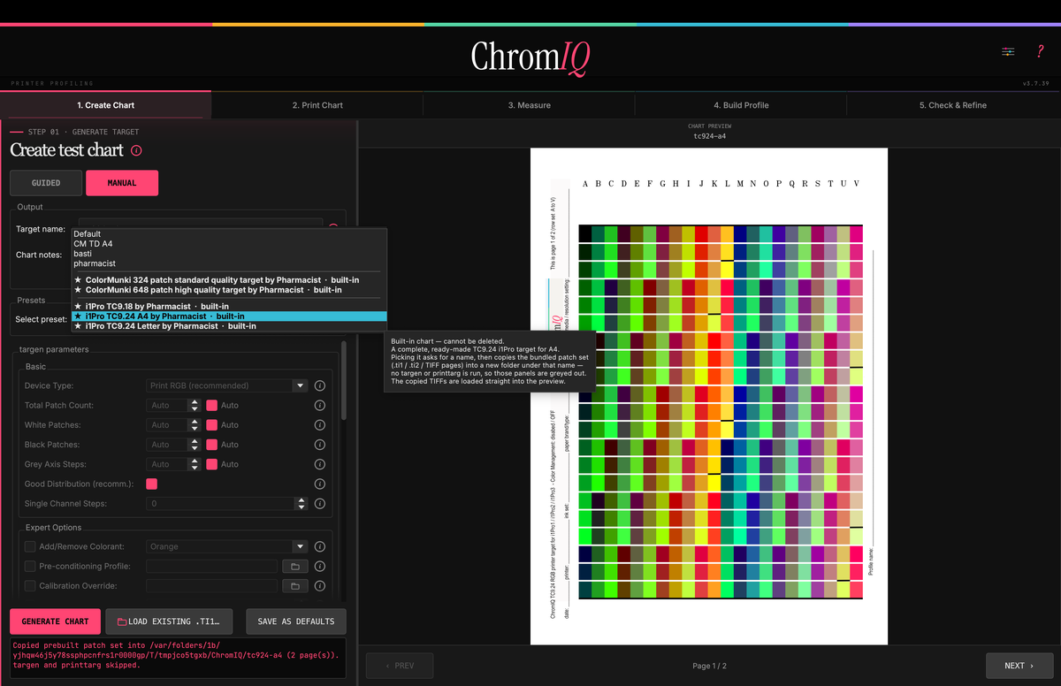Select ColorMunki 324 patch standard quality preset
Viewport: 1061px width, 686px height.
(229, 280)
